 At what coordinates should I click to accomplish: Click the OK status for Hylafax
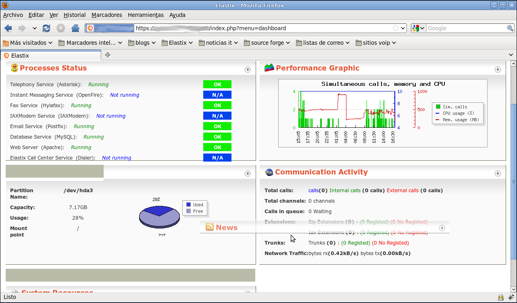tap(217, 105)
